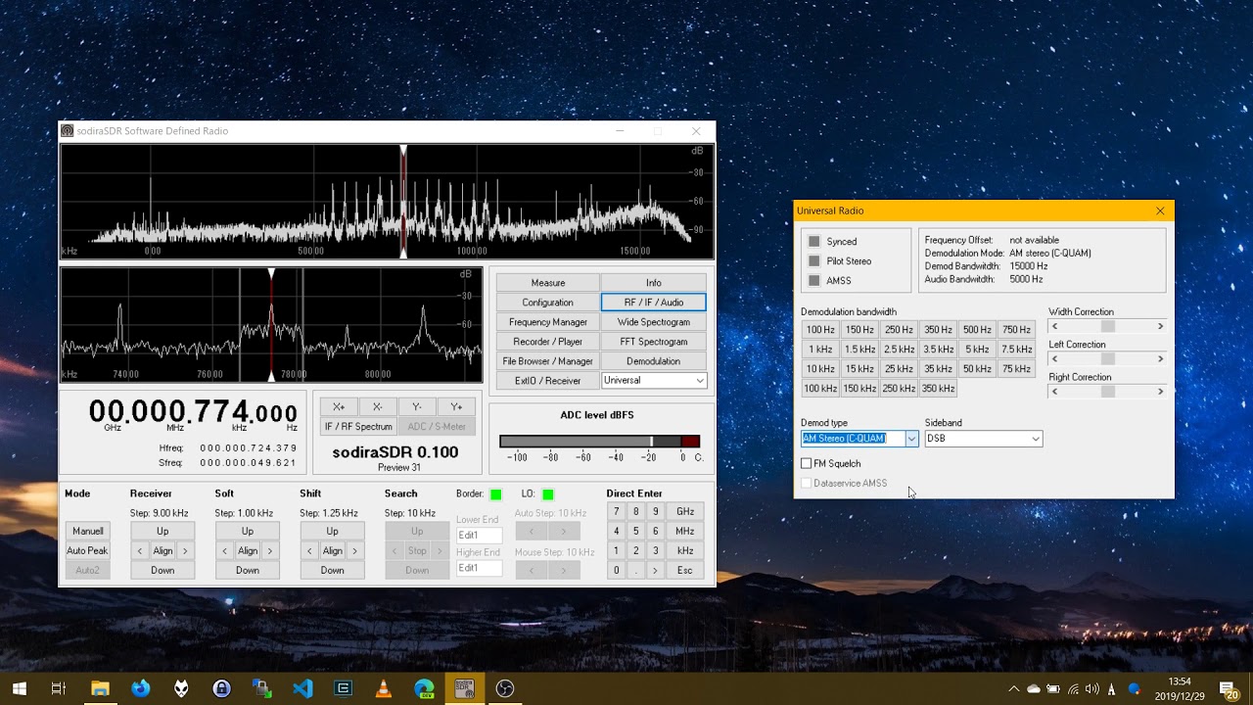This screenshot has height=705, width=1253.
Task: Open Task View on the taskbar
Action: click(59, 688)
